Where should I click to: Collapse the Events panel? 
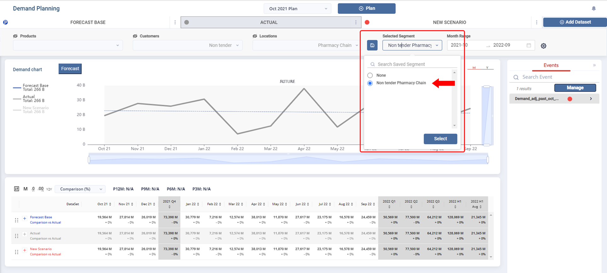click(594, 65)
